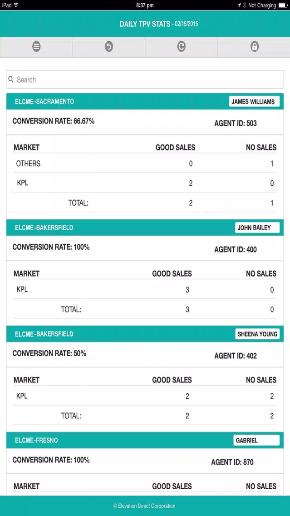290x516 pixels.
Task: Open the hamburger menu icon
Action: coord(36,47)
